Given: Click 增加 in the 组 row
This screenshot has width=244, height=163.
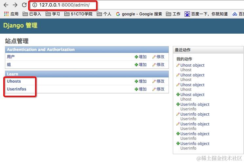Looking at the screenshot, I should coord(141,65).
